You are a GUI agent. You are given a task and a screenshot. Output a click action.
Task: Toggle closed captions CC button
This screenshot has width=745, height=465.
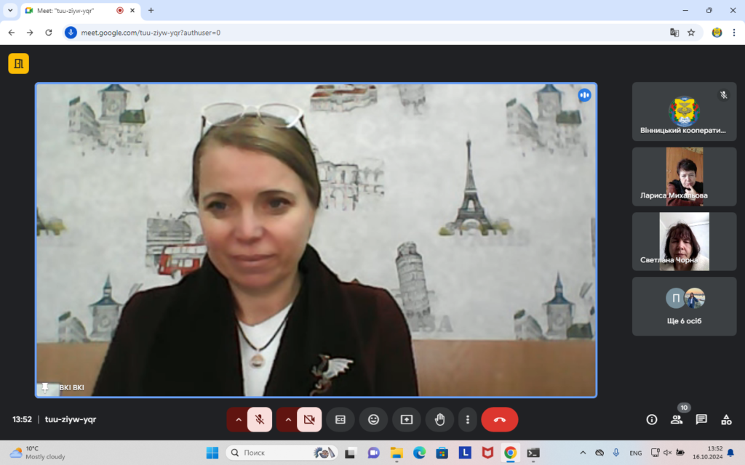coord(340,419)
